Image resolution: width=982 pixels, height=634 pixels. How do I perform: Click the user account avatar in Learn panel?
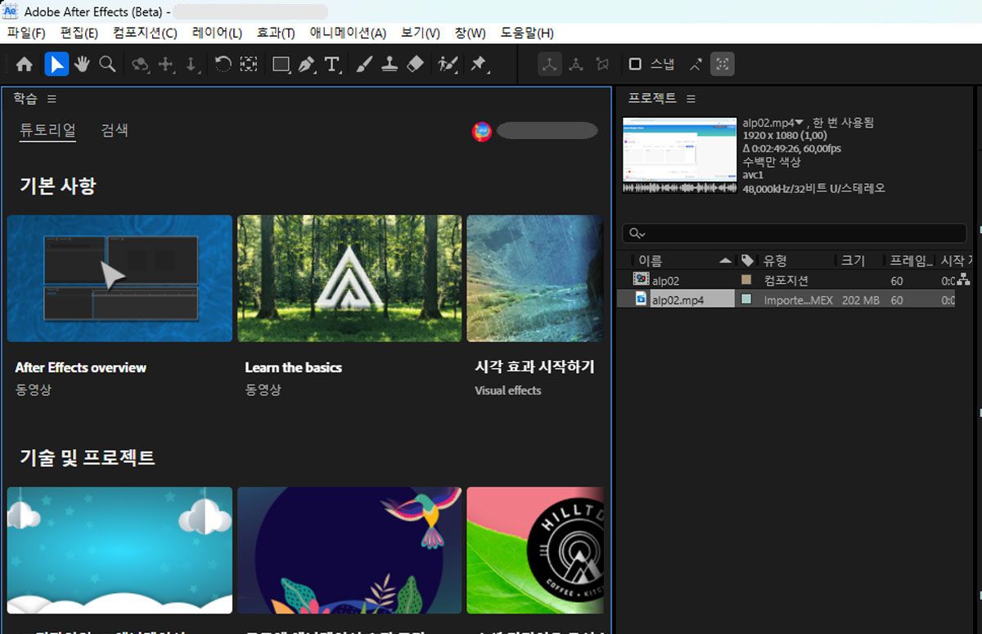click(482, 131)
